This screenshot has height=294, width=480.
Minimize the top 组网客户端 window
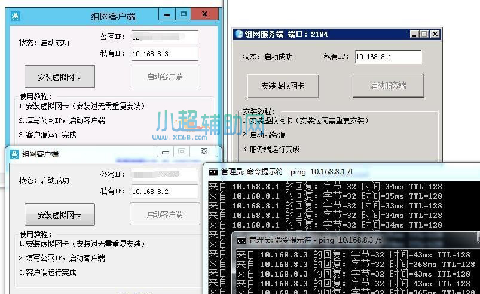167,14
